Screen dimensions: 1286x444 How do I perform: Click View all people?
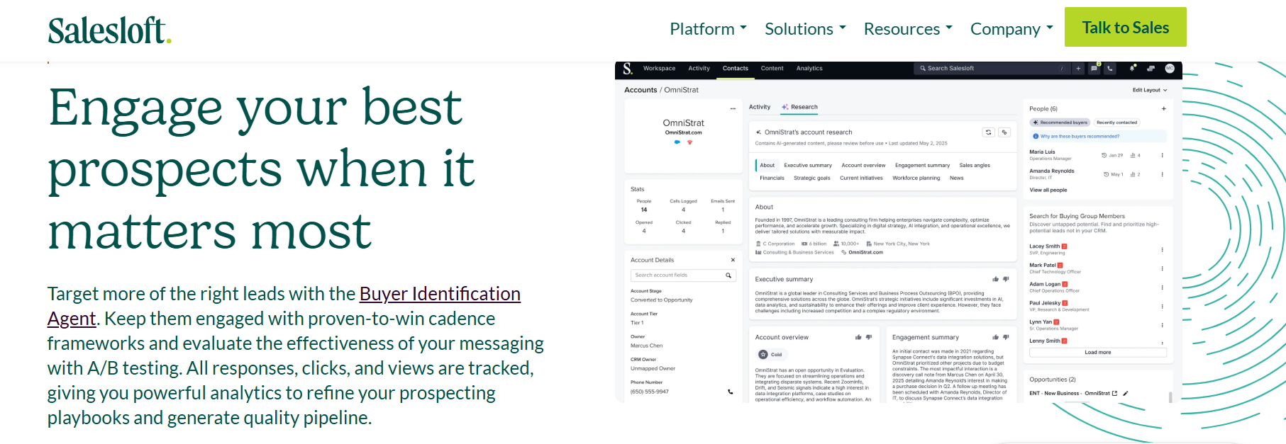(x=1048, y=190)
